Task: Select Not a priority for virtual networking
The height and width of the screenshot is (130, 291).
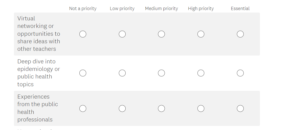Action: pyautogui.click(x=83, y=34)
